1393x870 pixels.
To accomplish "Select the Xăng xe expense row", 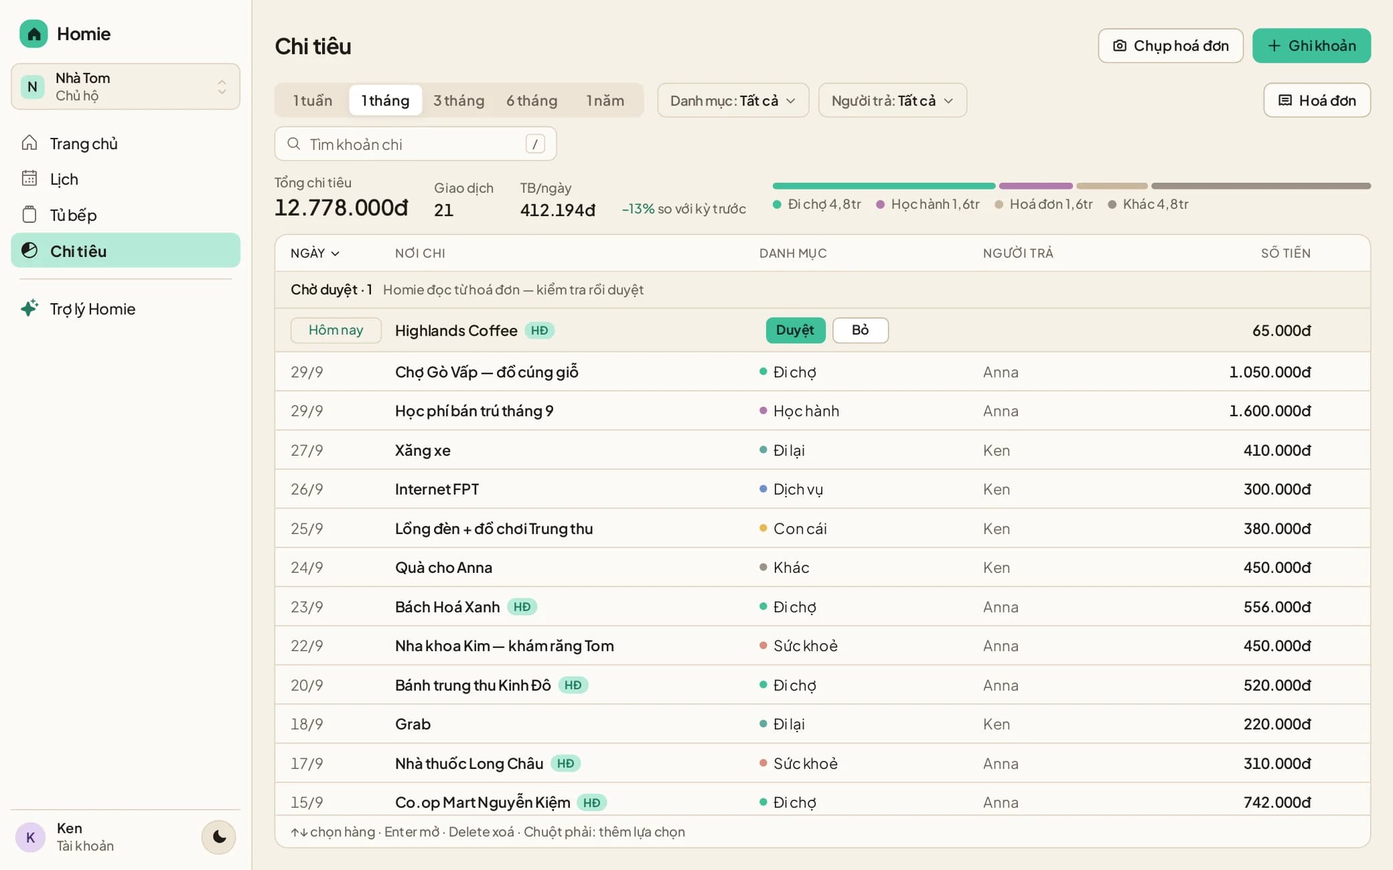I will click(822, 450).
